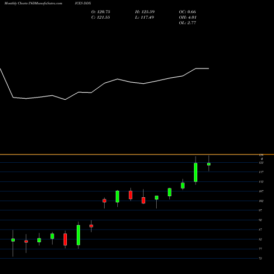Click the 122 price axis label
Viewport: 274px width, 274px height.
[x=261, y=163]
